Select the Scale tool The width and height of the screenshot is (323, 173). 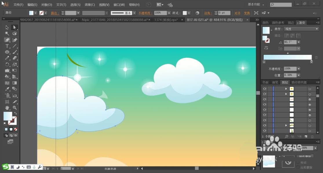point(14,64)
